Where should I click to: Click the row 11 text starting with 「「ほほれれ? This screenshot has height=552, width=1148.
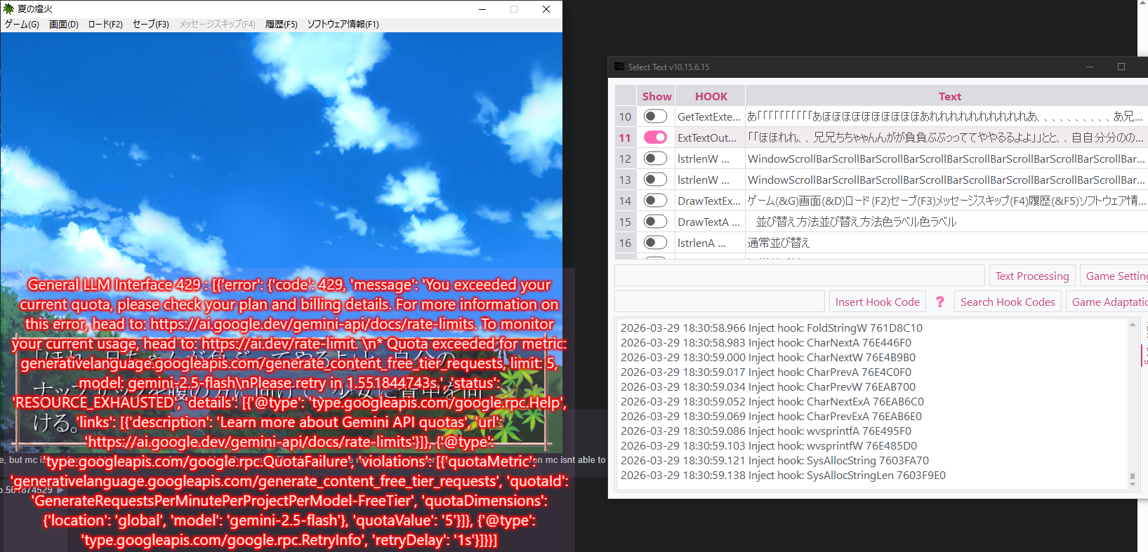pos(946,137)
